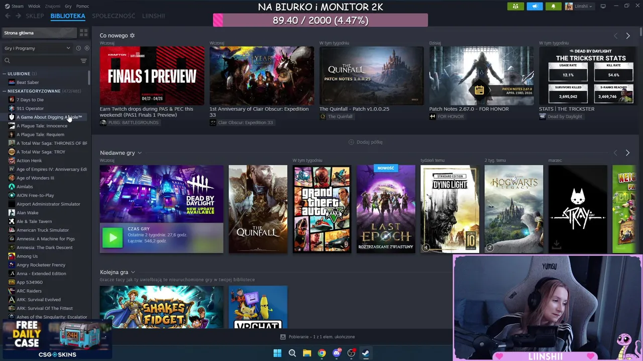Open Hogwarts Legacy game cover
The width and height of the screenshot is (643, 361).
tap(513, 209)
